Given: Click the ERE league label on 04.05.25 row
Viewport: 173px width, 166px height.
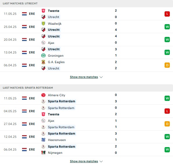Looking at the screenshot, I should point(32,111).
